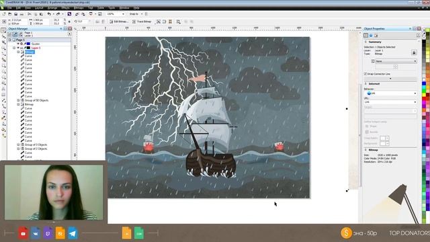Image resolution: width=430 pixels, height=242 pixels.
Task: Click the Cut scissors icon
Action: 30,14
